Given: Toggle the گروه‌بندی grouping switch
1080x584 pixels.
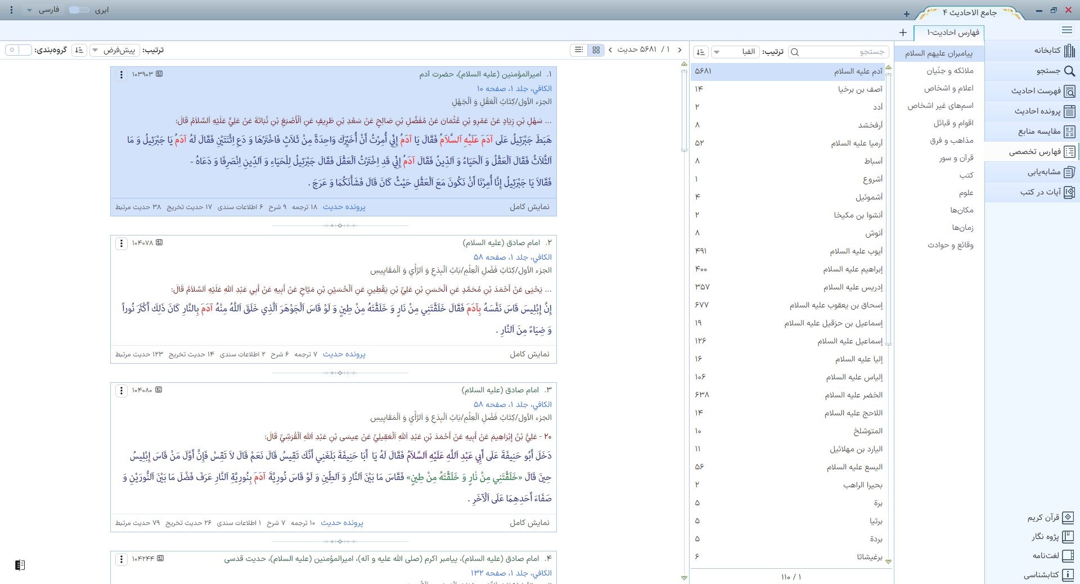Looking at the screenshot, I should pos(18,50).
